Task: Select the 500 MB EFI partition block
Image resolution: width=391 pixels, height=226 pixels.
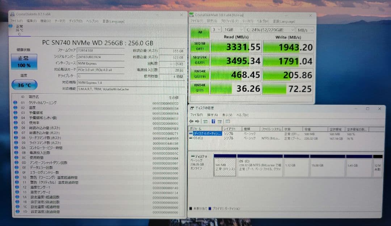Action: [x=224, y=166]
